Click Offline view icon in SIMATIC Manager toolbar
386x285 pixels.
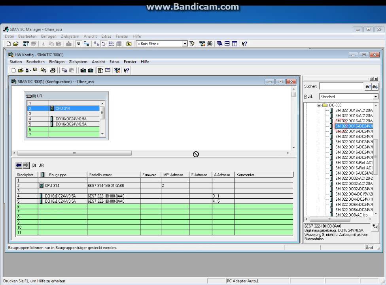click(79, 44)
